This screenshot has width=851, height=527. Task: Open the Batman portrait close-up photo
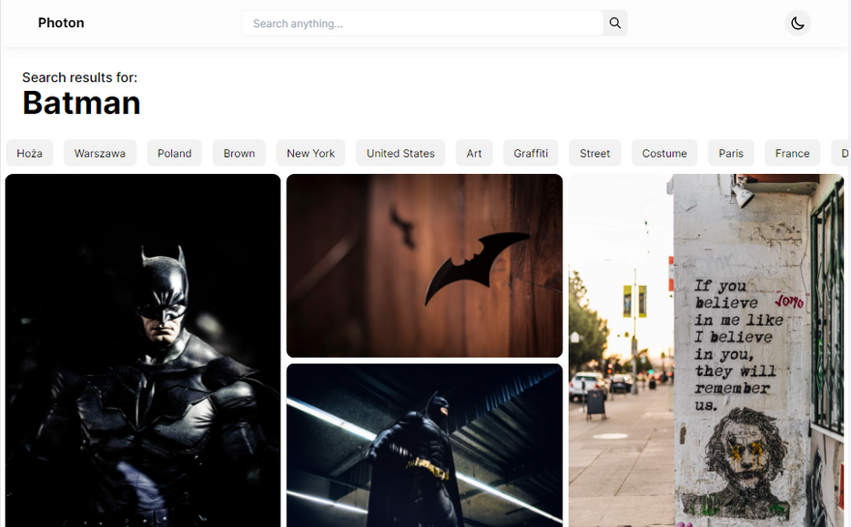click(x=143, y=350)
